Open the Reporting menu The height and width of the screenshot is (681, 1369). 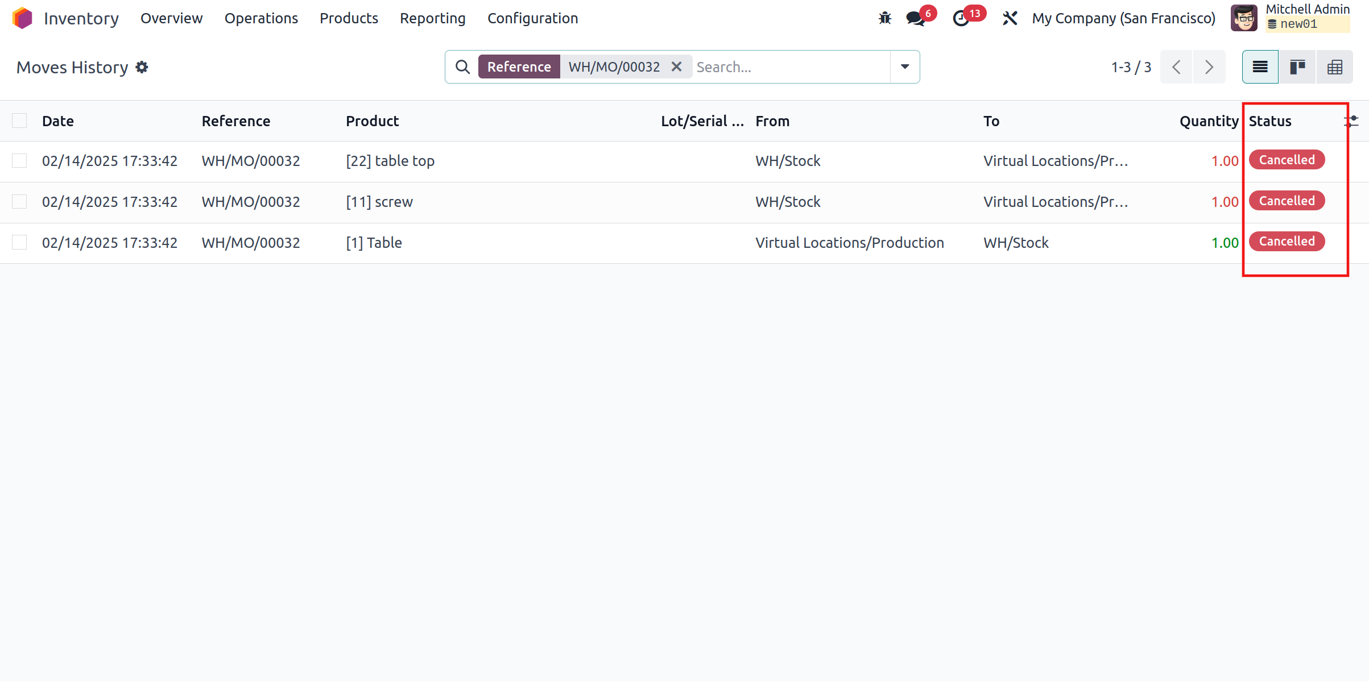pos(432,18)
